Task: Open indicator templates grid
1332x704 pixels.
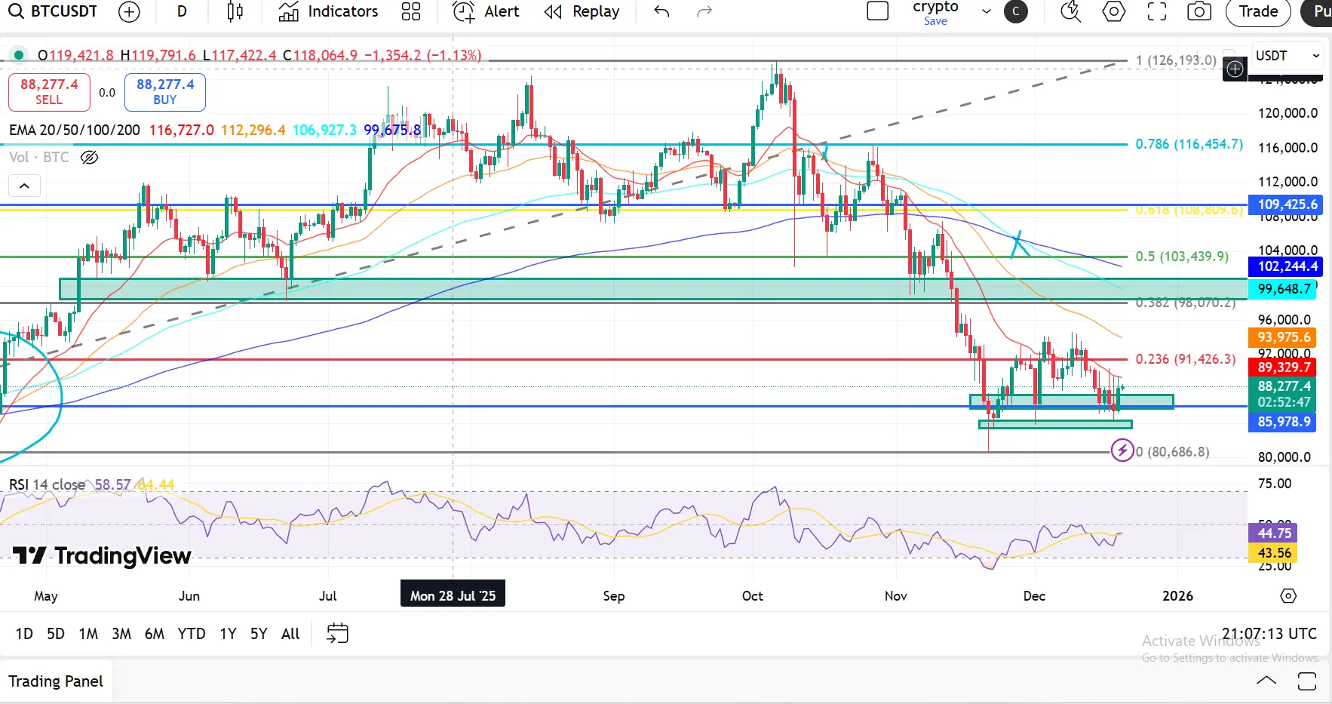Action: click(411, 11)
